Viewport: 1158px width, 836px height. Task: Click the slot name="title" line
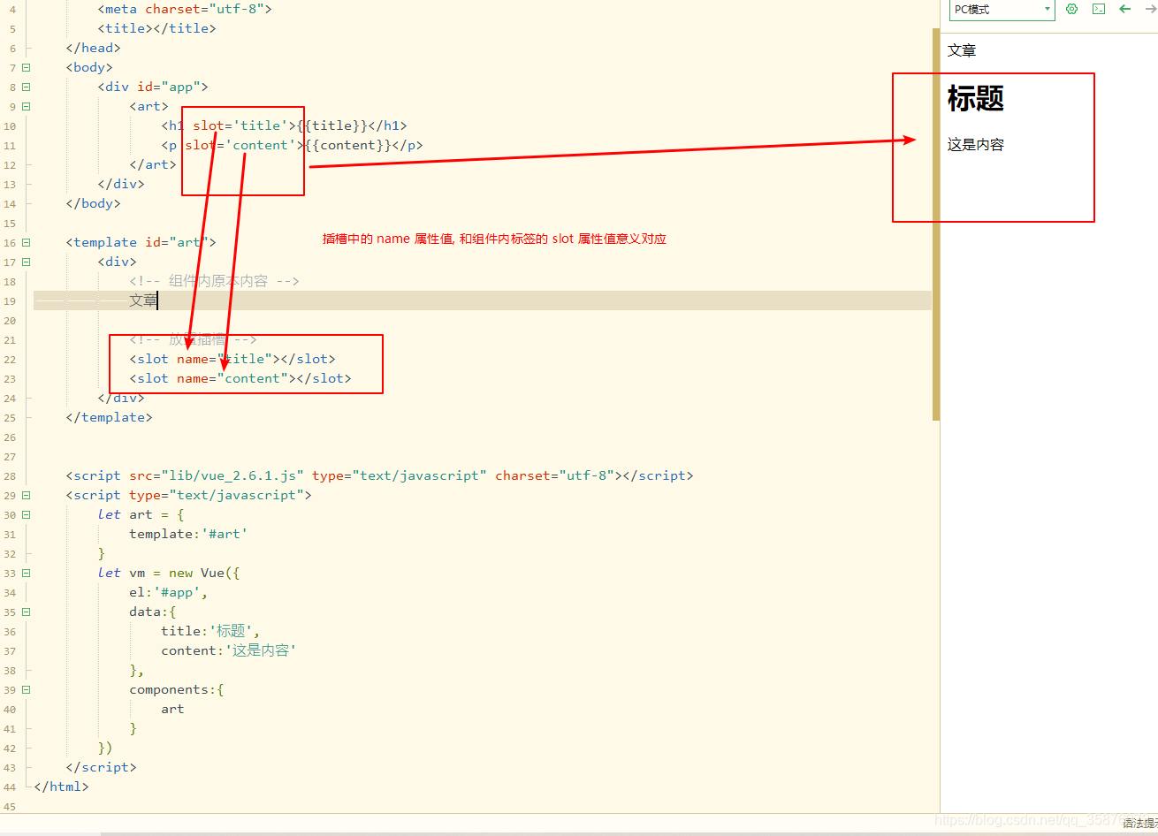(232, 359)
